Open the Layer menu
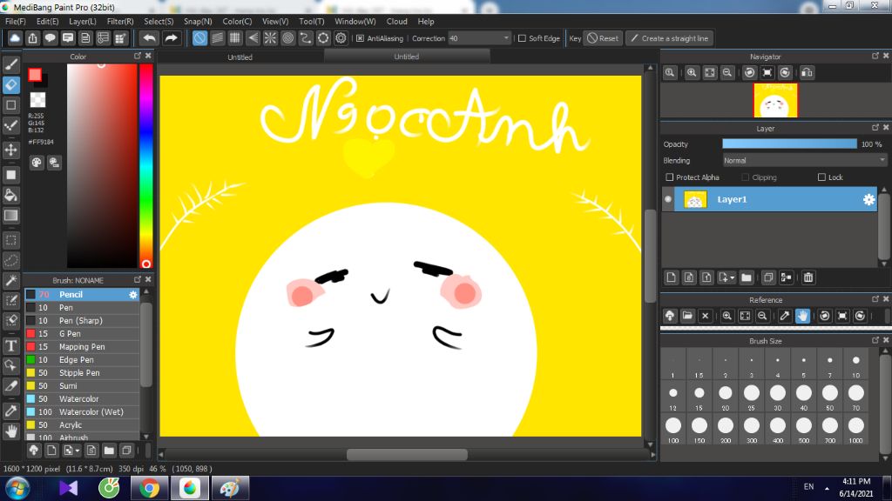Image resolution: width=892 pixels, height=501 pixels. (x=83, y=22)
